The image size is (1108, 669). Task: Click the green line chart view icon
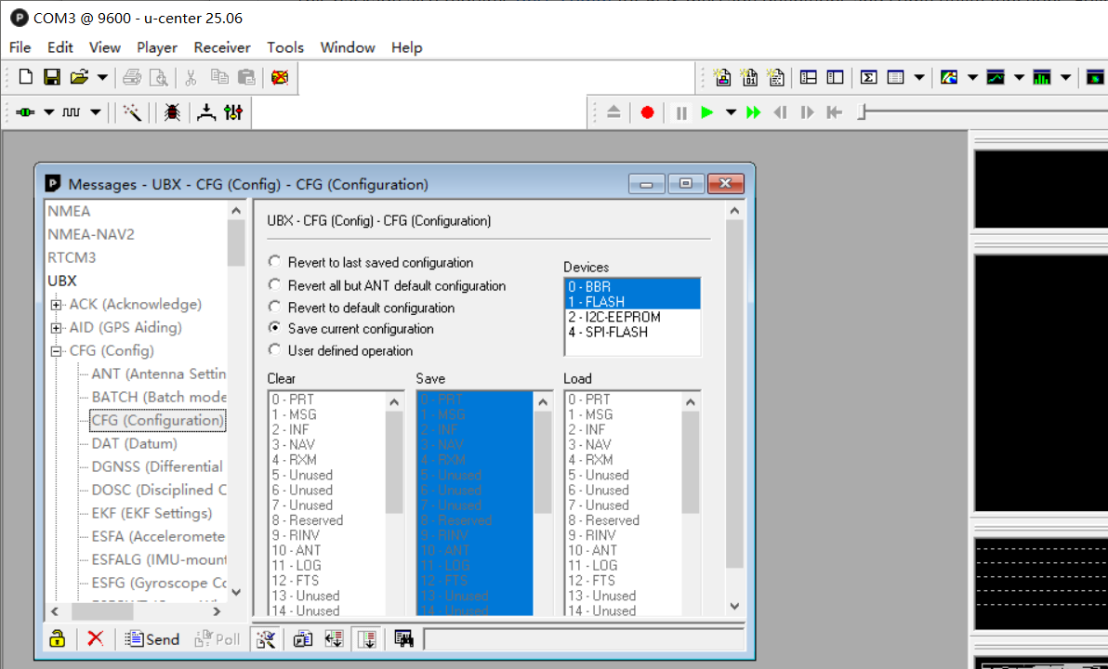(x=996, y=77)
